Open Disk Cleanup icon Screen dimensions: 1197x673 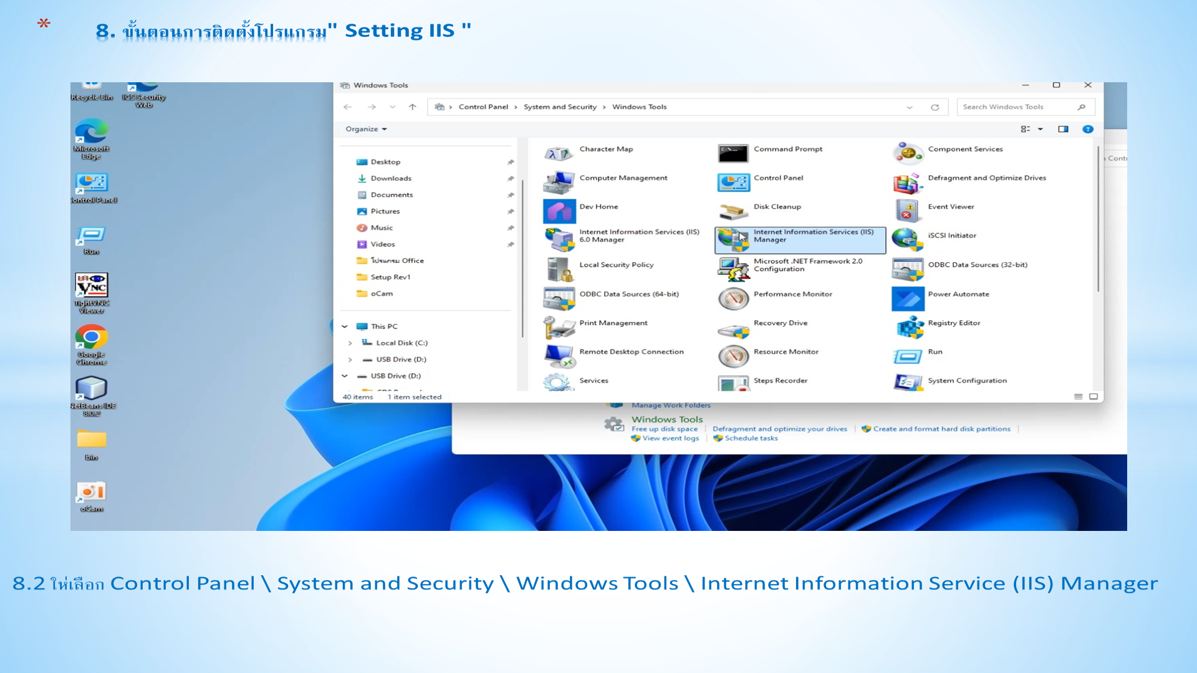pyautogui.click(x=733, y=211)
